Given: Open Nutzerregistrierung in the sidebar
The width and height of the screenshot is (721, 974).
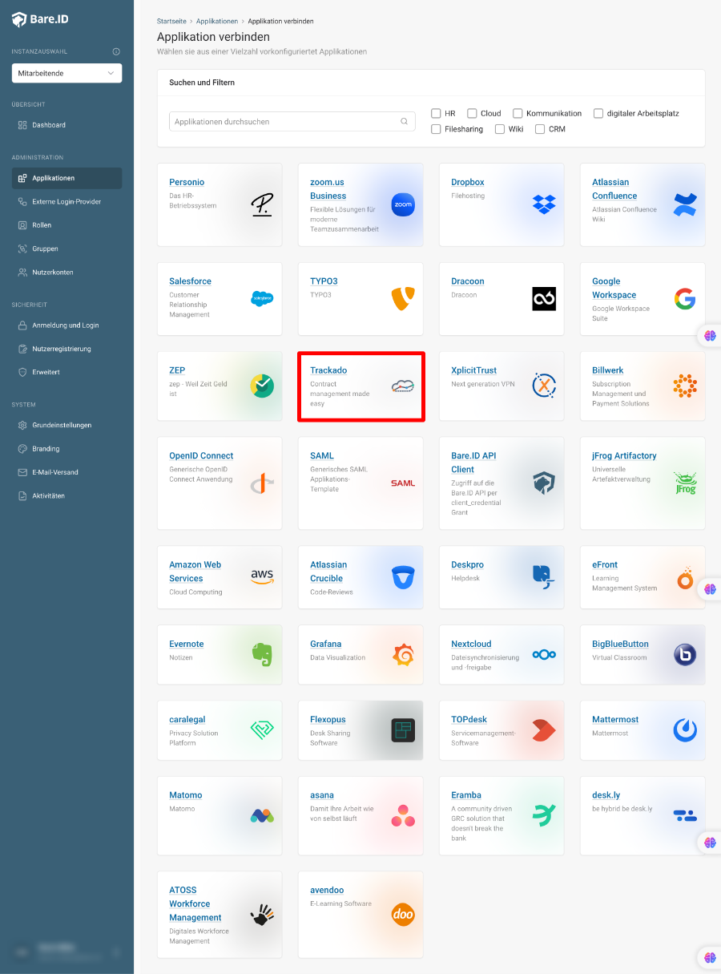Looking at the screenshot, I should click(x=66, y=349).
